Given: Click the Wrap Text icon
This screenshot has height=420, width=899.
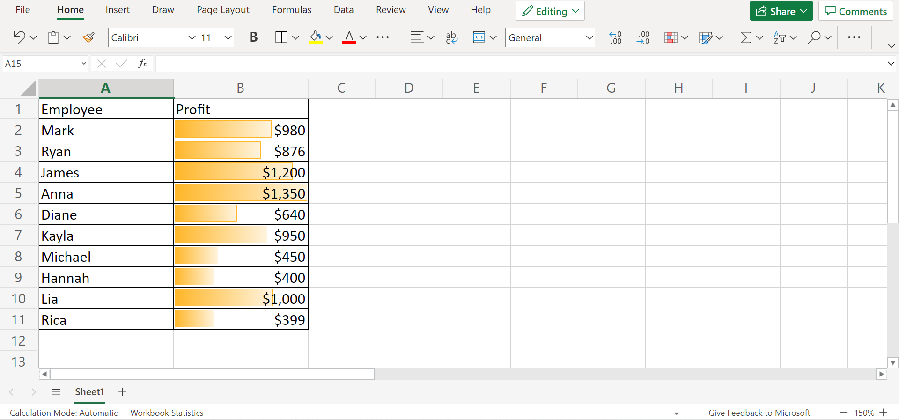Looking at the screenshot, I should (451, 37).
